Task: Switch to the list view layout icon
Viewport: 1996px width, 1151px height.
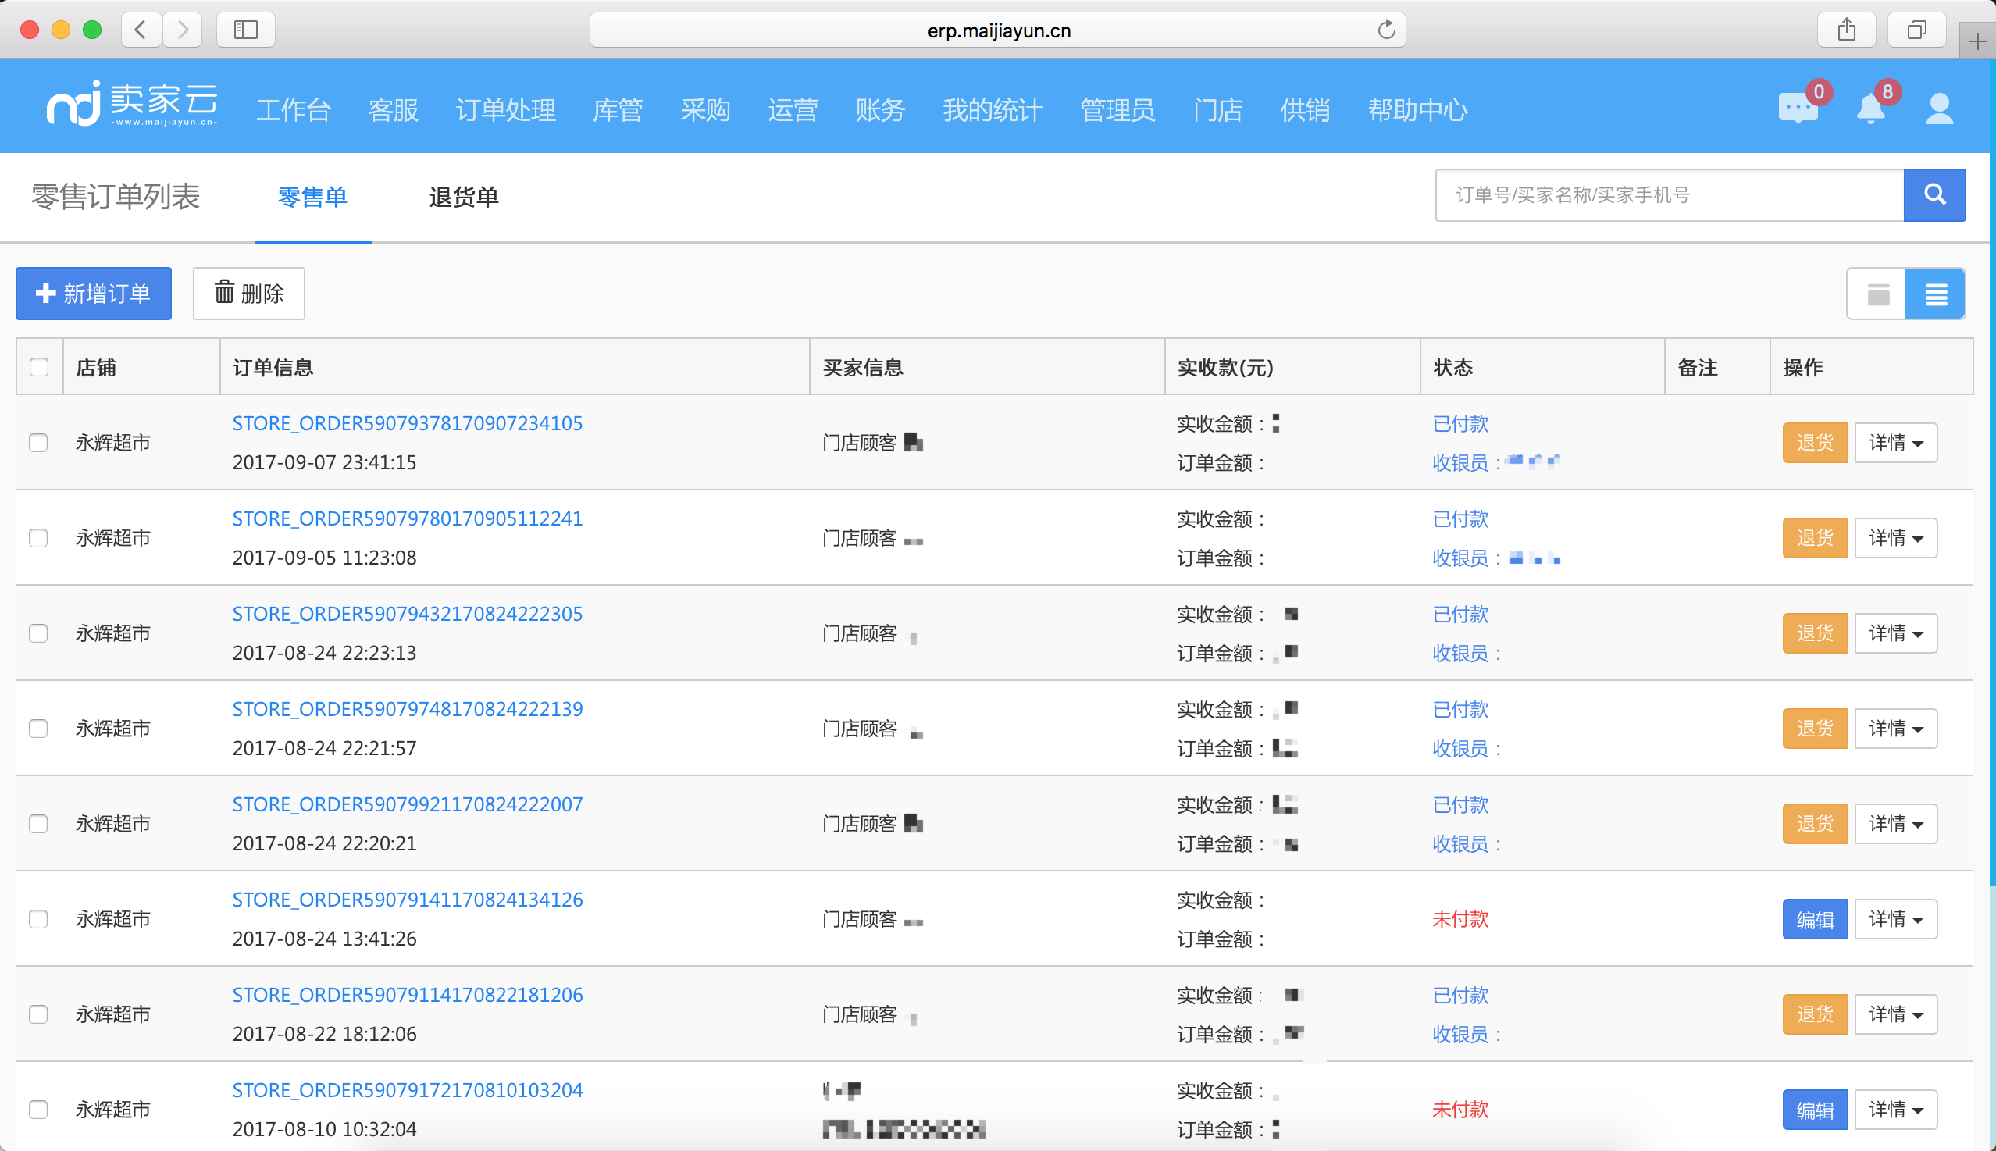Action: tap(1935, 294)
